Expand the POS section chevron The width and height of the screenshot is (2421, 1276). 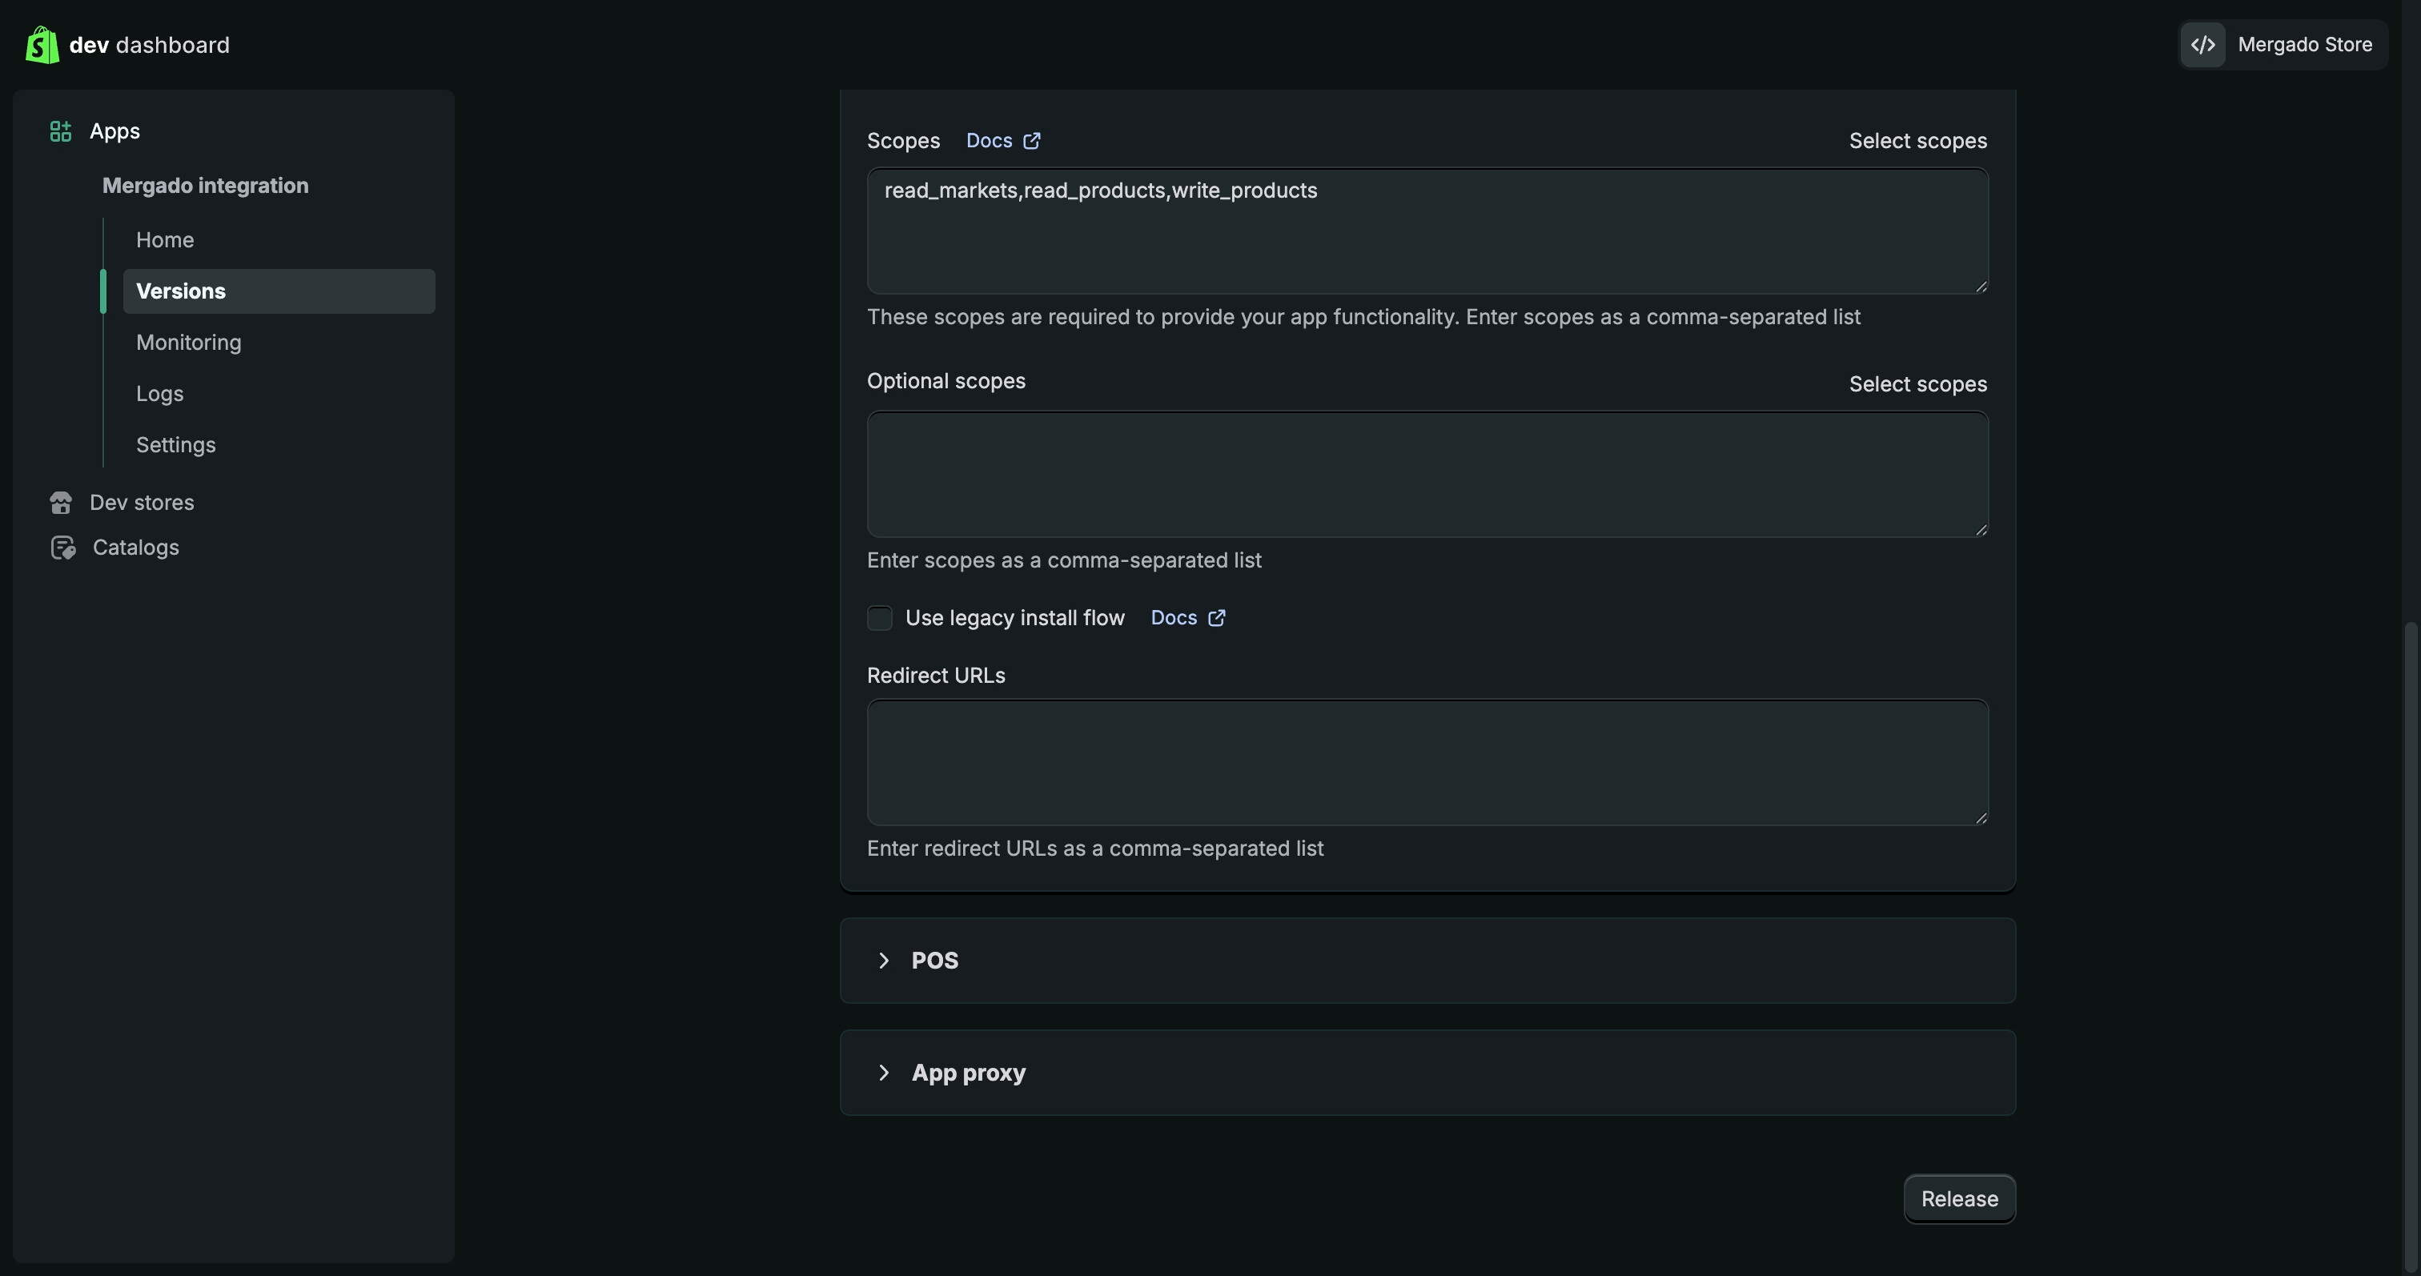point(883,961)
